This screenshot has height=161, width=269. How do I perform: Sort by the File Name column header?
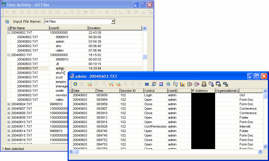[x=30, y=28]
